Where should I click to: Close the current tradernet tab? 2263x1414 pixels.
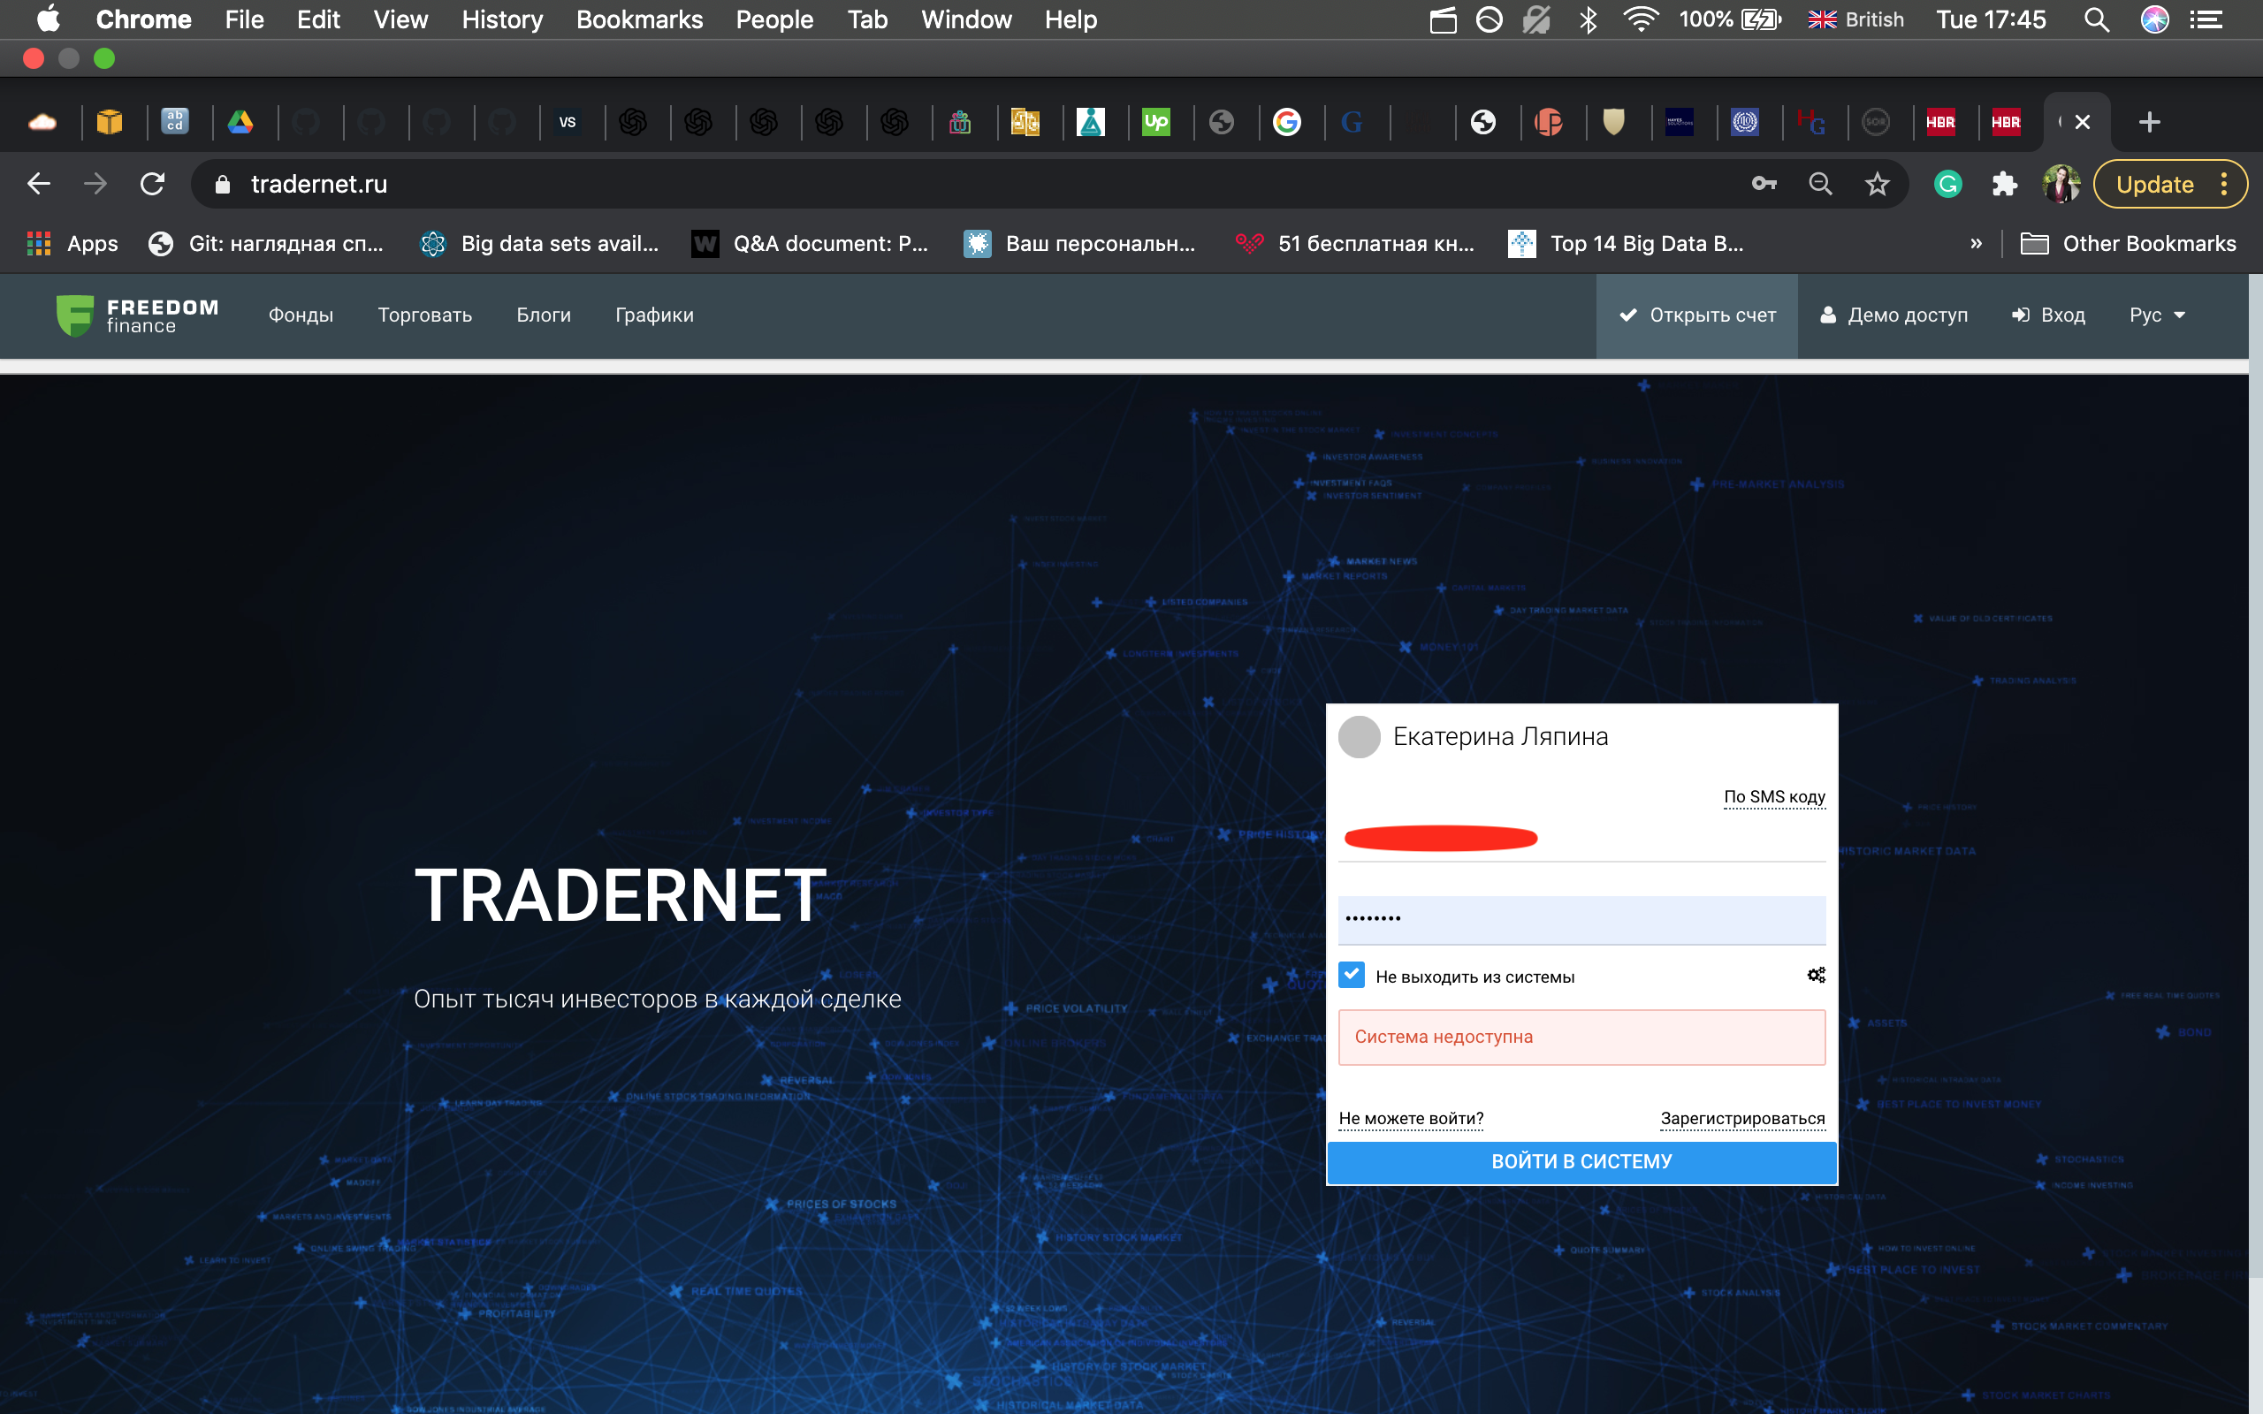point(2083,122)
